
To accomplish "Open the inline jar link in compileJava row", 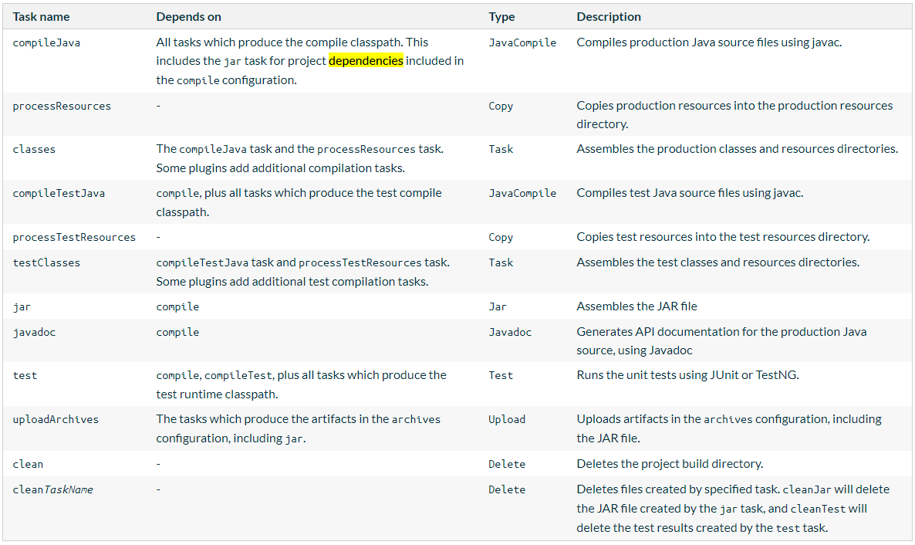I will click(x=233, y=61).
